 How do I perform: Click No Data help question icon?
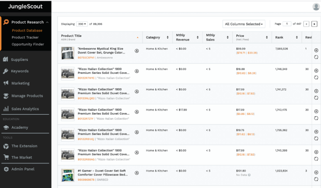(x=249, y=175)
